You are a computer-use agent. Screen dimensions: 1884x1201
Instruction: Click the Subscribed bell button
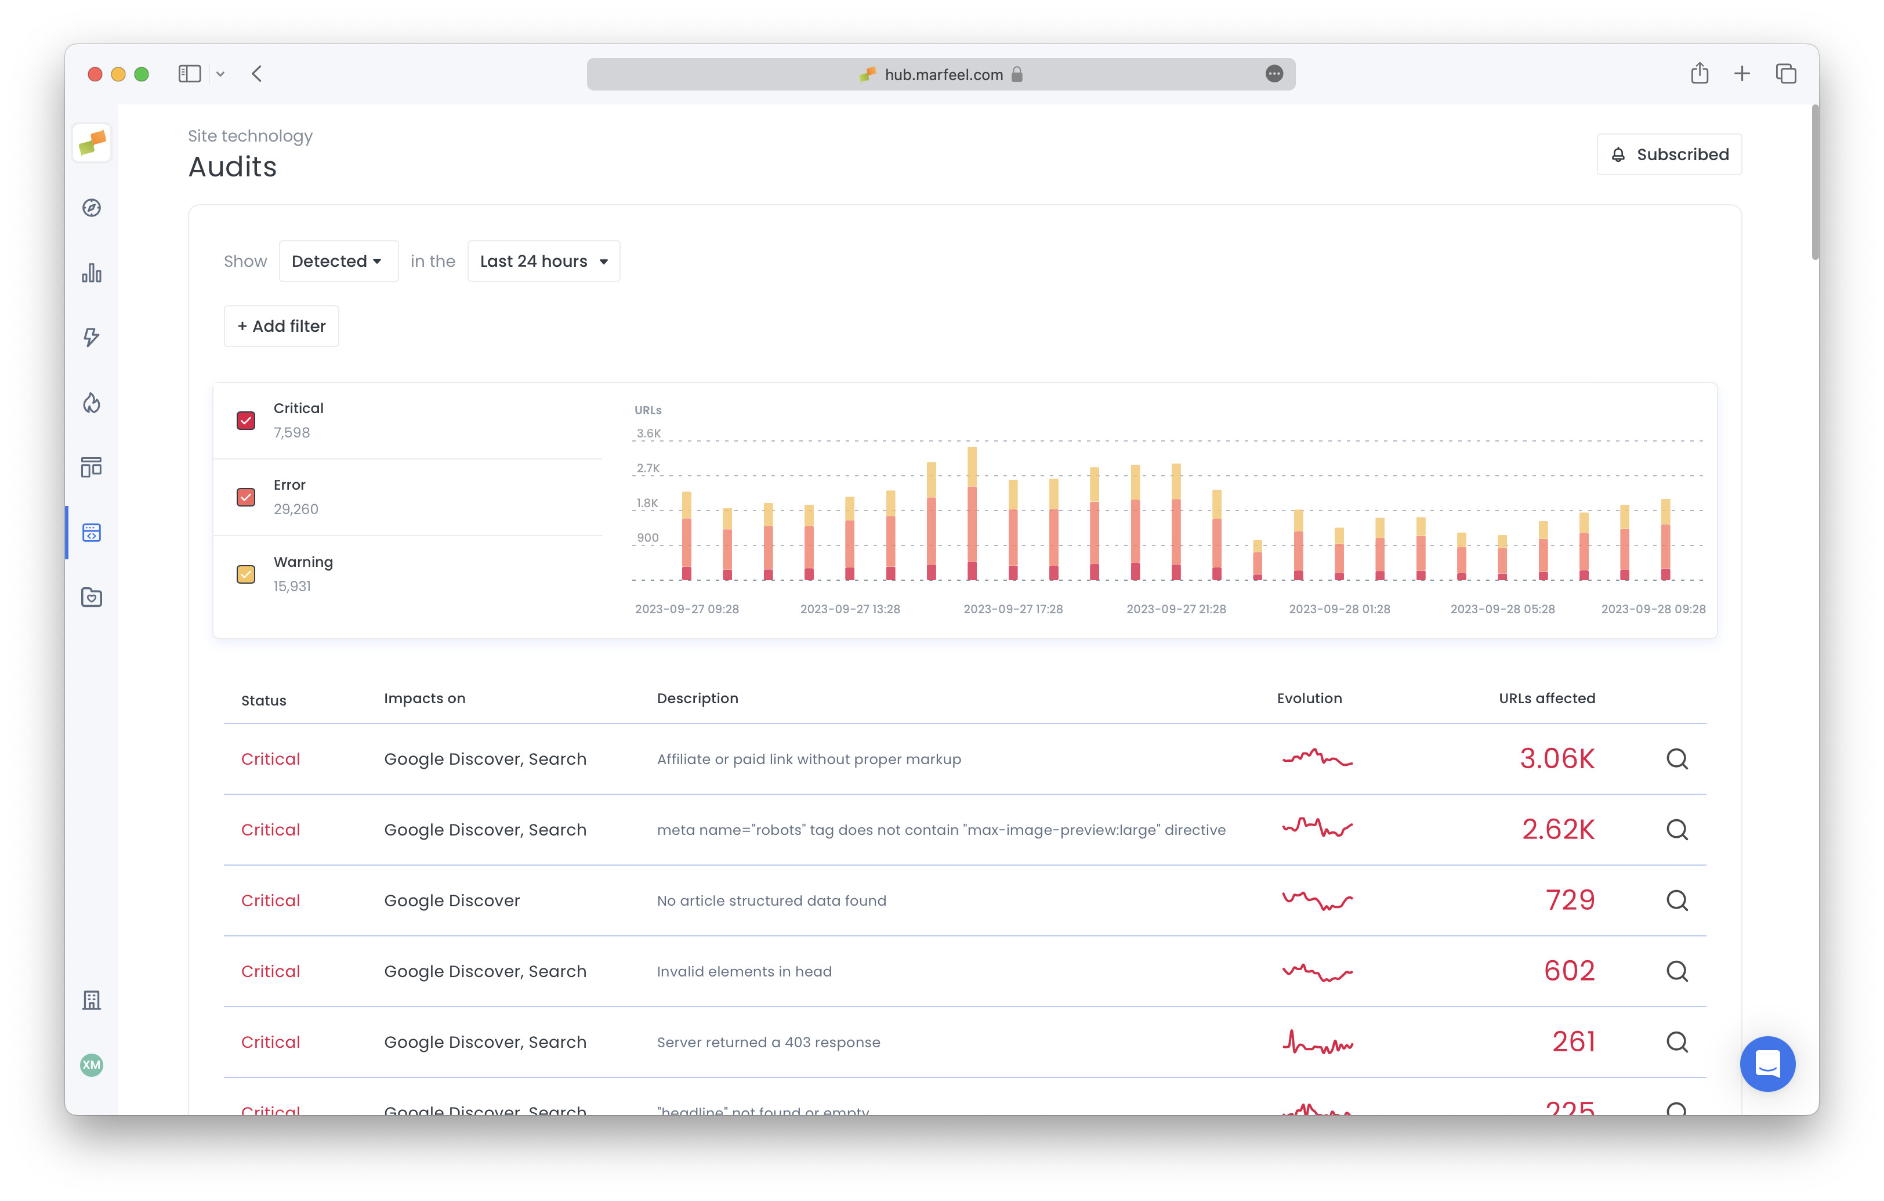point(1669,154)
